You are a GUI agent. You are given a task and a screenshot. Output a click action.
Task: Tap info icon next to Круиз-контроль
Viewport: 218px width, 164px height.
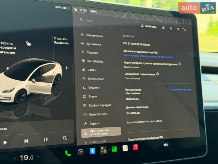(x=180, y=64)
